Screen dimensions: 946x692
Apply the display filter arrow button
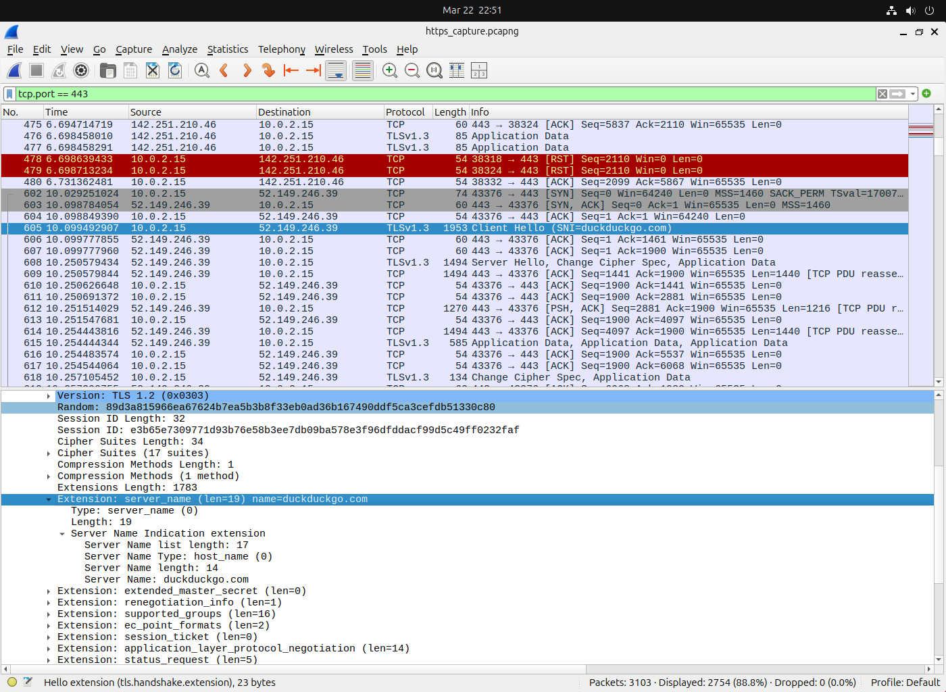(897, 94)
